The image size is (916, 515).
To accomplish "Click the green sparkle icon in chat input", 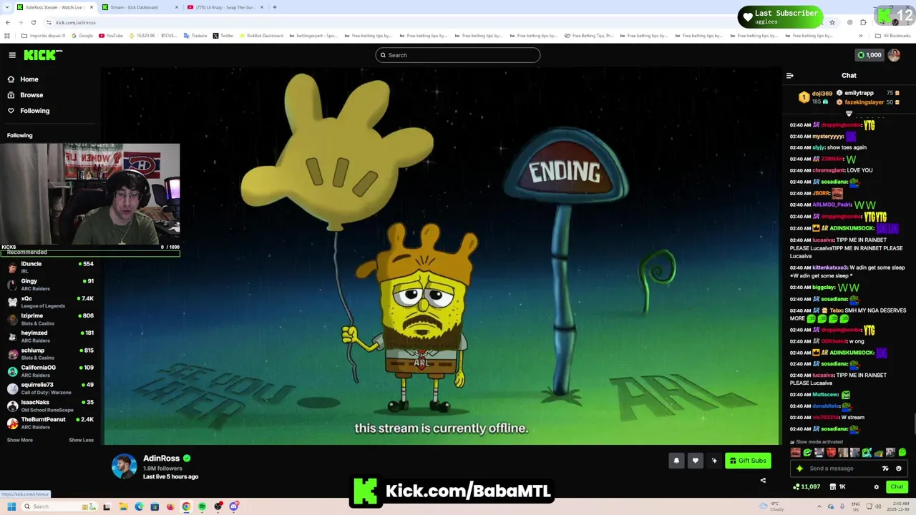I will tap(799, 469).
